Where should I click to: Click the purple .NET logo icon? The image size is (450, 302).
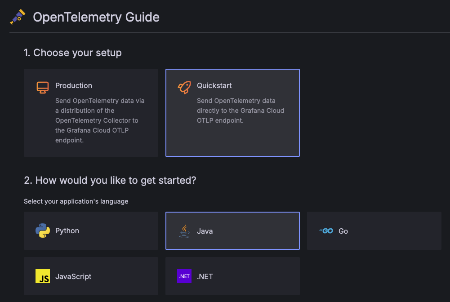[184, 276]
